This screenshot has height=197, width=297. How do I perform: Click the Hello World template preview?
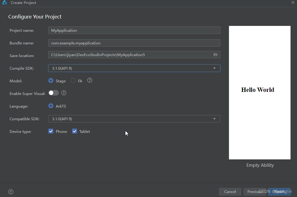(x=260, y=92)
